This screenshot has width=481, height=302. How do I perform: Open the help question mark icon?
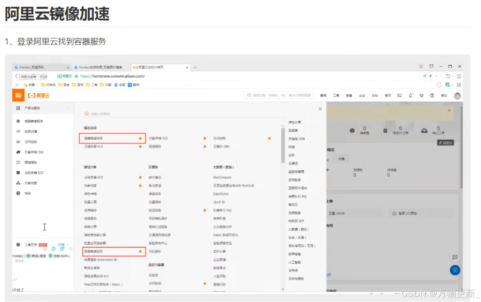(432, 95)
